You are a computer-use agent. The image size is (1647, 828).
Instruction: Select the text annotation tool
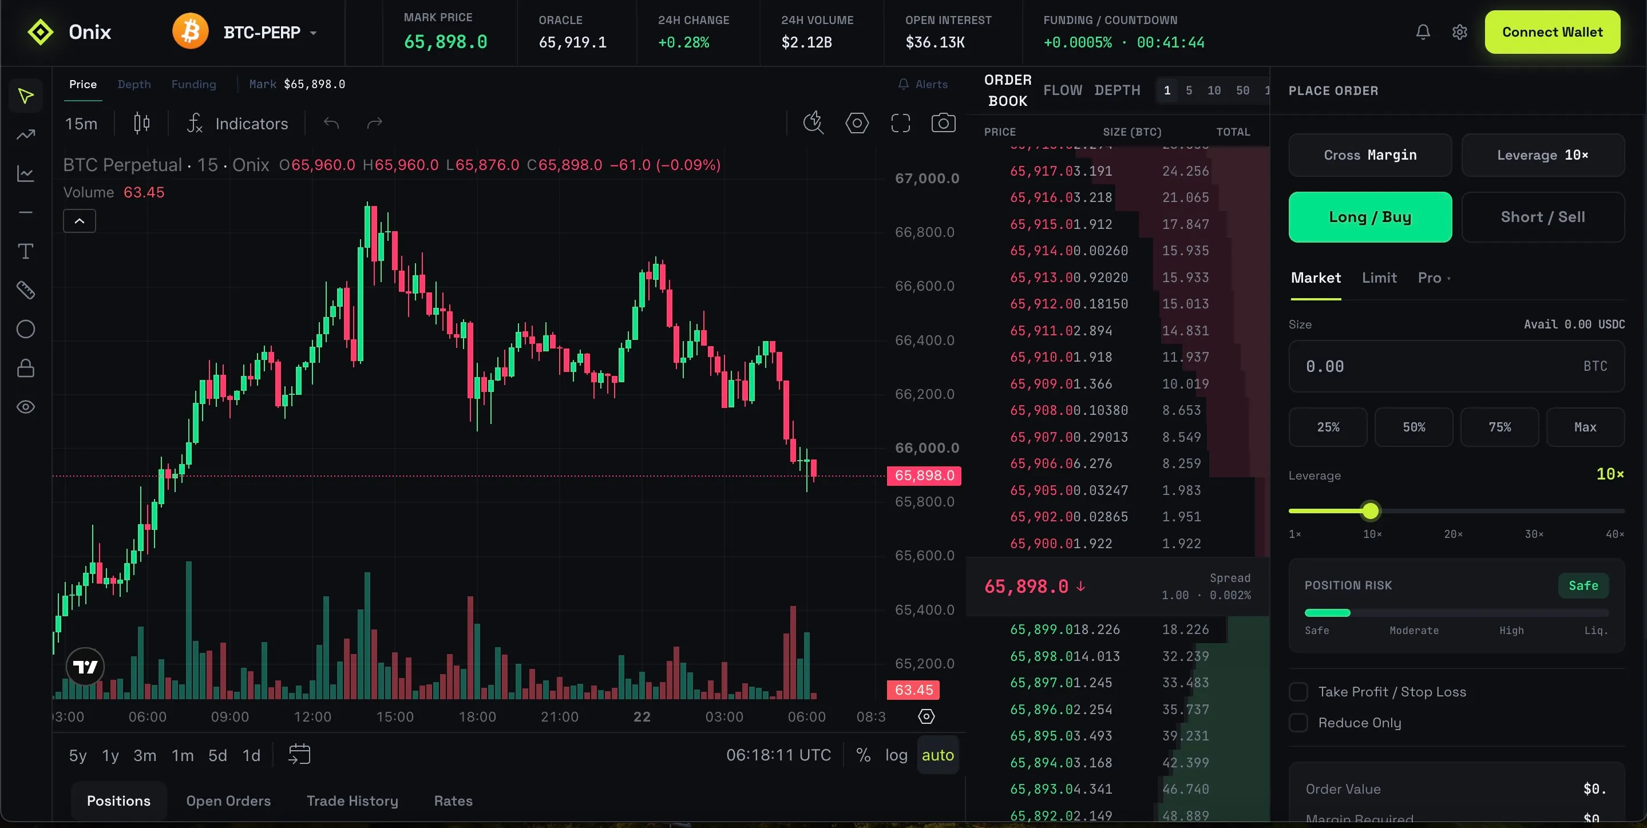[x=26, y=251]
